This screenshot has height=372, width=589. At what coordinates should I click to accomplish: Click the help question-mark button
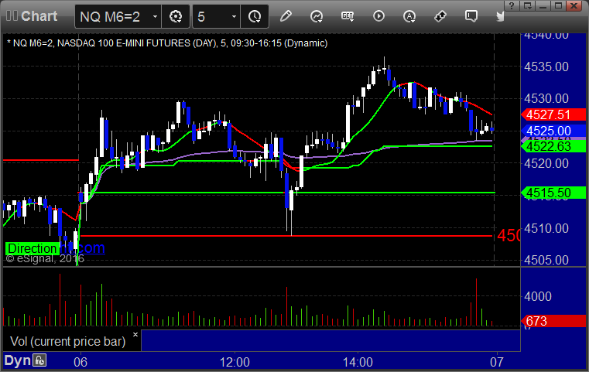[x=512, y=5]
